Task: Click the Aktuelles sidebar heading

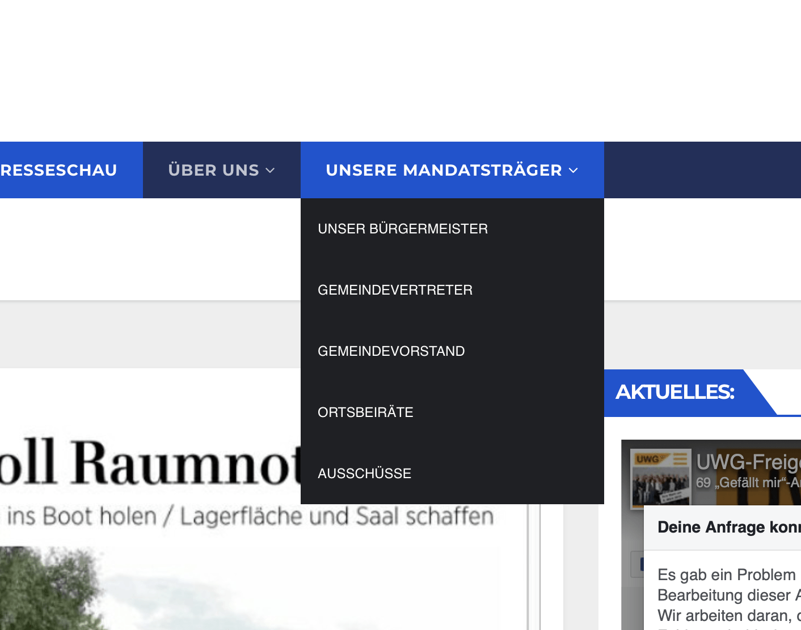Action: tap(675, 392)
